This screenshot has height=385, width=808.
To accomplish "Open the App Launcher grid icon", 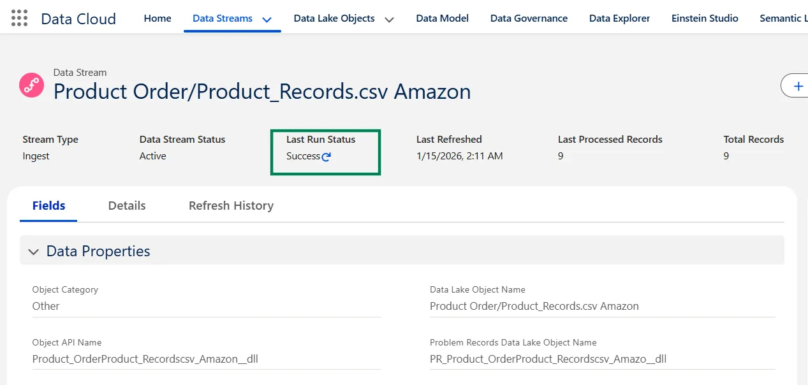I will 20,18.
